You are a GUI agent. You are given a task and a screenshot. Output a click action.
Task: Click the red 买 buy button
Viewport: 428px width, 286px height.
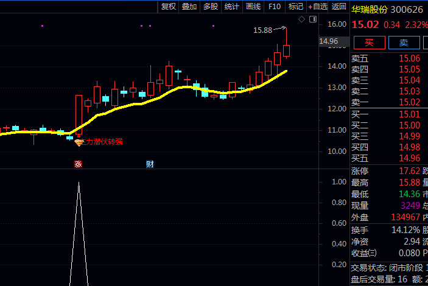370,43
